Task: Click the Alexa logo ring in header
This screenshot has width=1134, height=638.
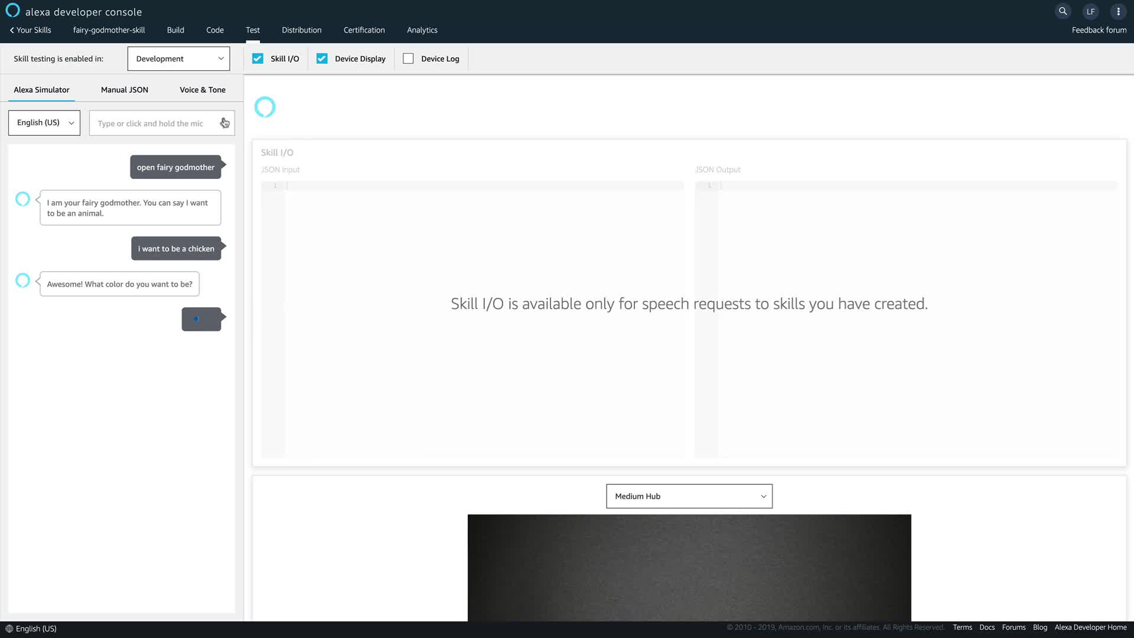Action: click(x=12, y=11)
